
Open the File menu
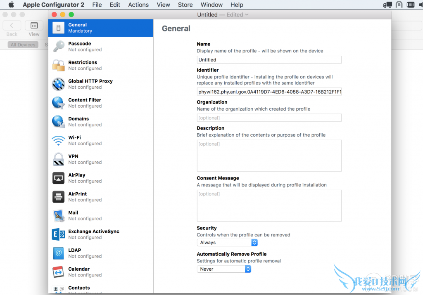click(x=97, y=5)
